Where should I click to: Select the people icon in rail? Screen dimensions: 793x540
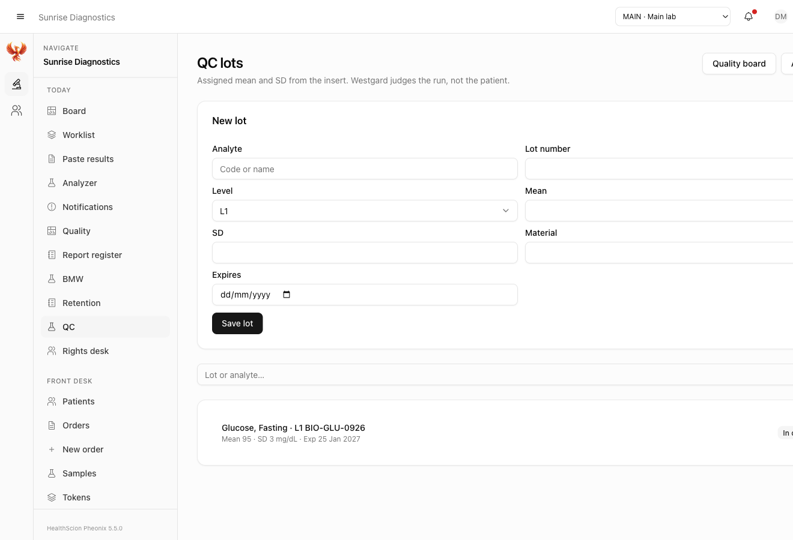coord(17,110)
